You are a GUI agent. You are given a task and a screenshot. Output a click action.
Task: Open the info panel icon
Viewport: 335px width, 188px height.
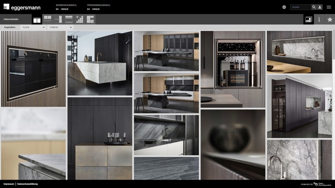tap(319, 19)
